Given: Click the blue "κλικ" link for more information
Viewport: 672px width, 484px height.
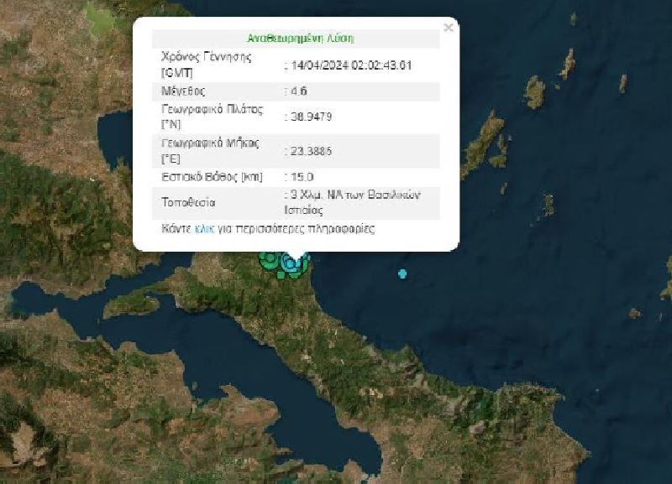Looking at the screenshot, I should [204, 228].
